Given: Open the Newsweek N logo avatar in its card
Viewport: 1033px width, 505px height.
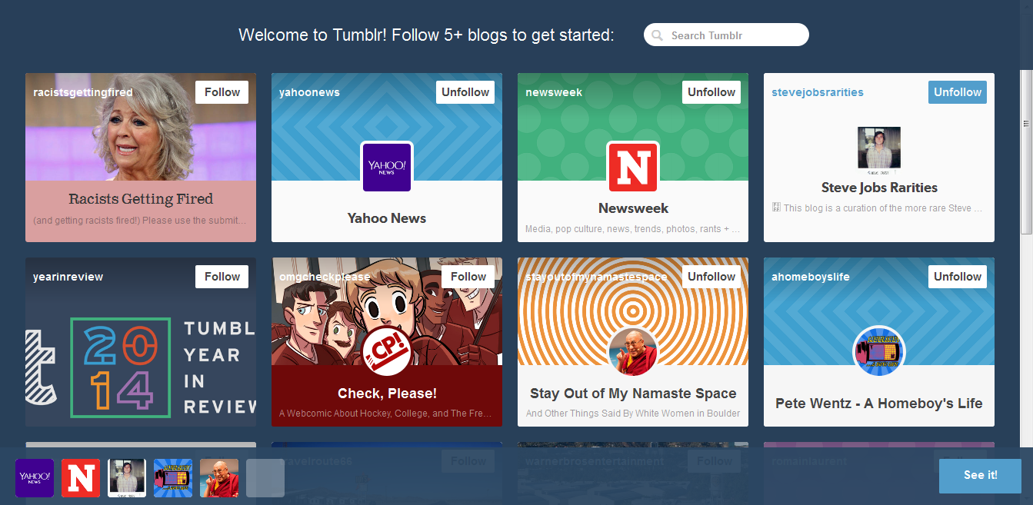Looking at the screenshot, I should click(633, 167).
